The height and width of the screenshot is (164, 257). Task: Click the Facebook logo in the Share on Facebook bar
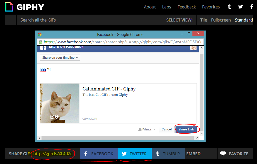point(43,47)
